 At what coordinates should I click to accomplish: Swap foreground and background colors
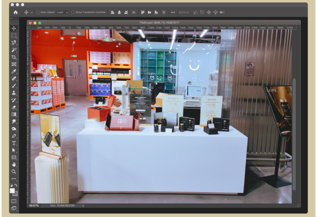(x=17, y=185)
